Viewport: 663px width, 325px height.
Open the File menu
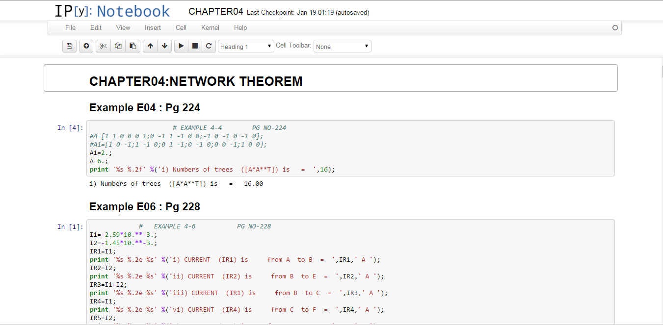[70, 27]
